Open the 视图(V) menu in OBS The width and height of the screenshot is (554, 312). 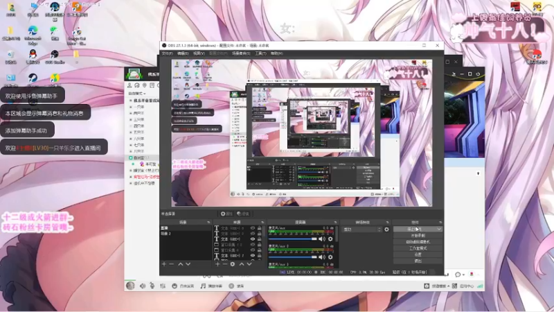[x=199, y=53]
